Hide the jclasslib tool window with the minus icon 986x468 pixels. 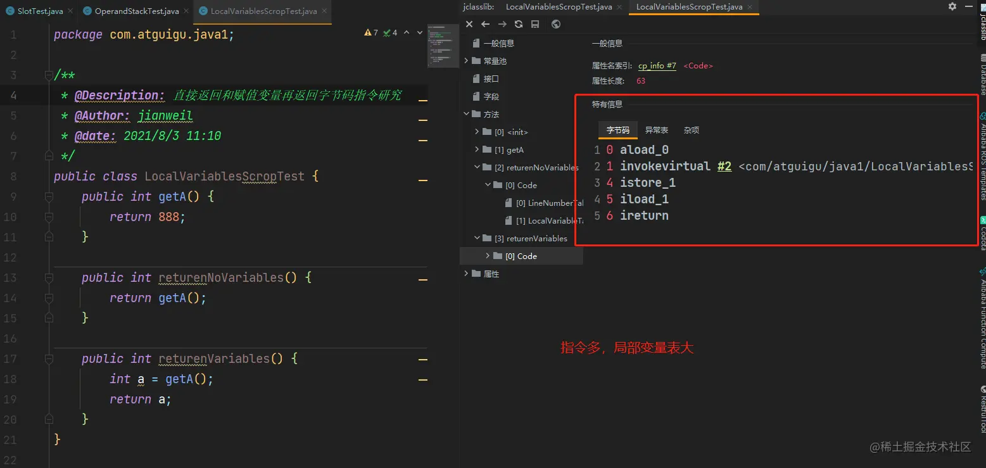click(969, 6)
